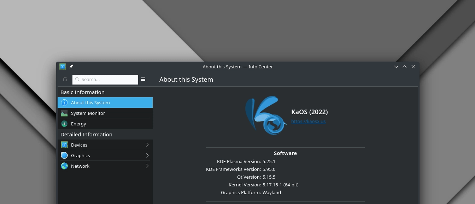Open the Graphics category
This screenshot has height=204, width=475.
coord(105,155)
